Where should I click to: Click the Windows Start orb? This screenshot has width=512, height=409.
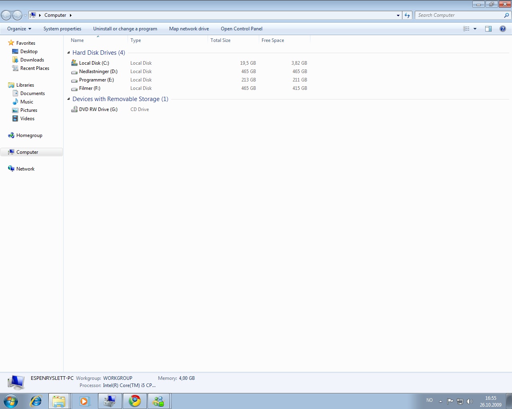pyautogui.click(x=11, y=401)
